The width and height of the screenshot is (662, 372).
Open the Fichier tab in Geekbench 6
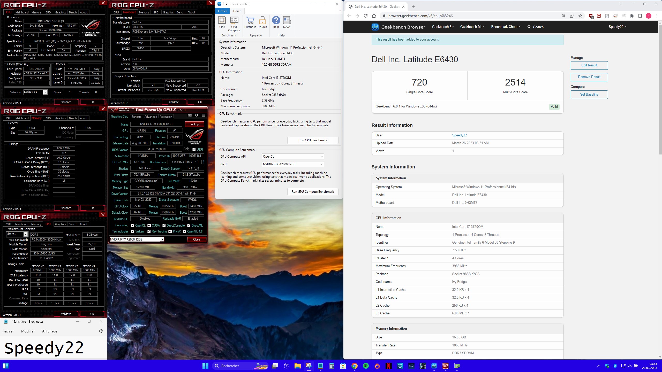tap(222, 11)
